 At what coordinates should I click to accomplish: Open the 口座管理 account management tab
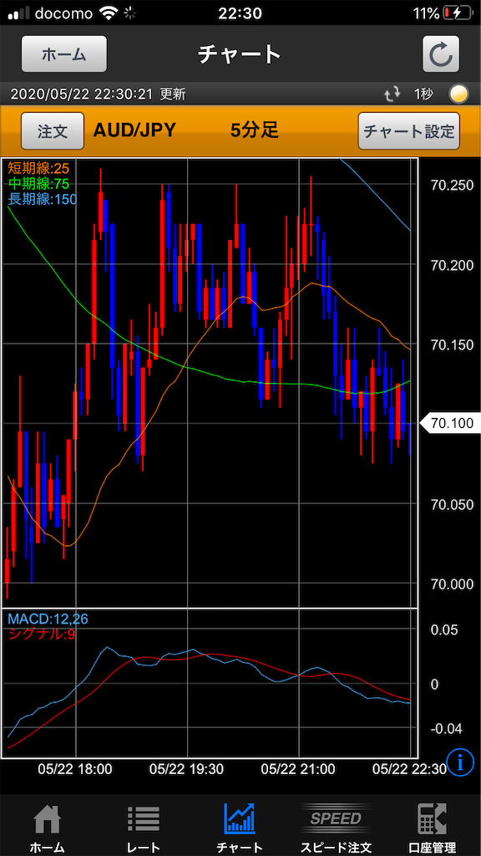tap(432, 828)
